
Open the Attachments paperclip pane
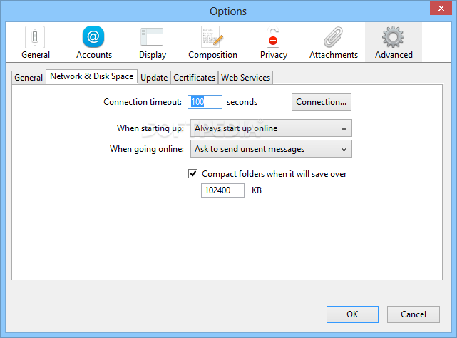pyautogui.click(x=334, y=42)
